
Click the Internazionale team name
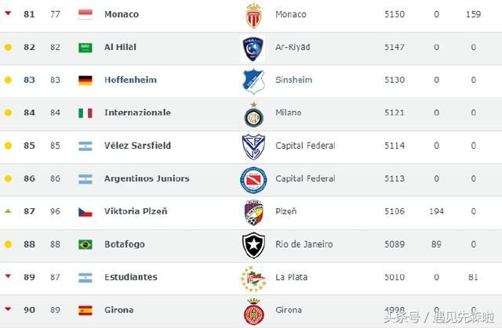pos(137,113)
